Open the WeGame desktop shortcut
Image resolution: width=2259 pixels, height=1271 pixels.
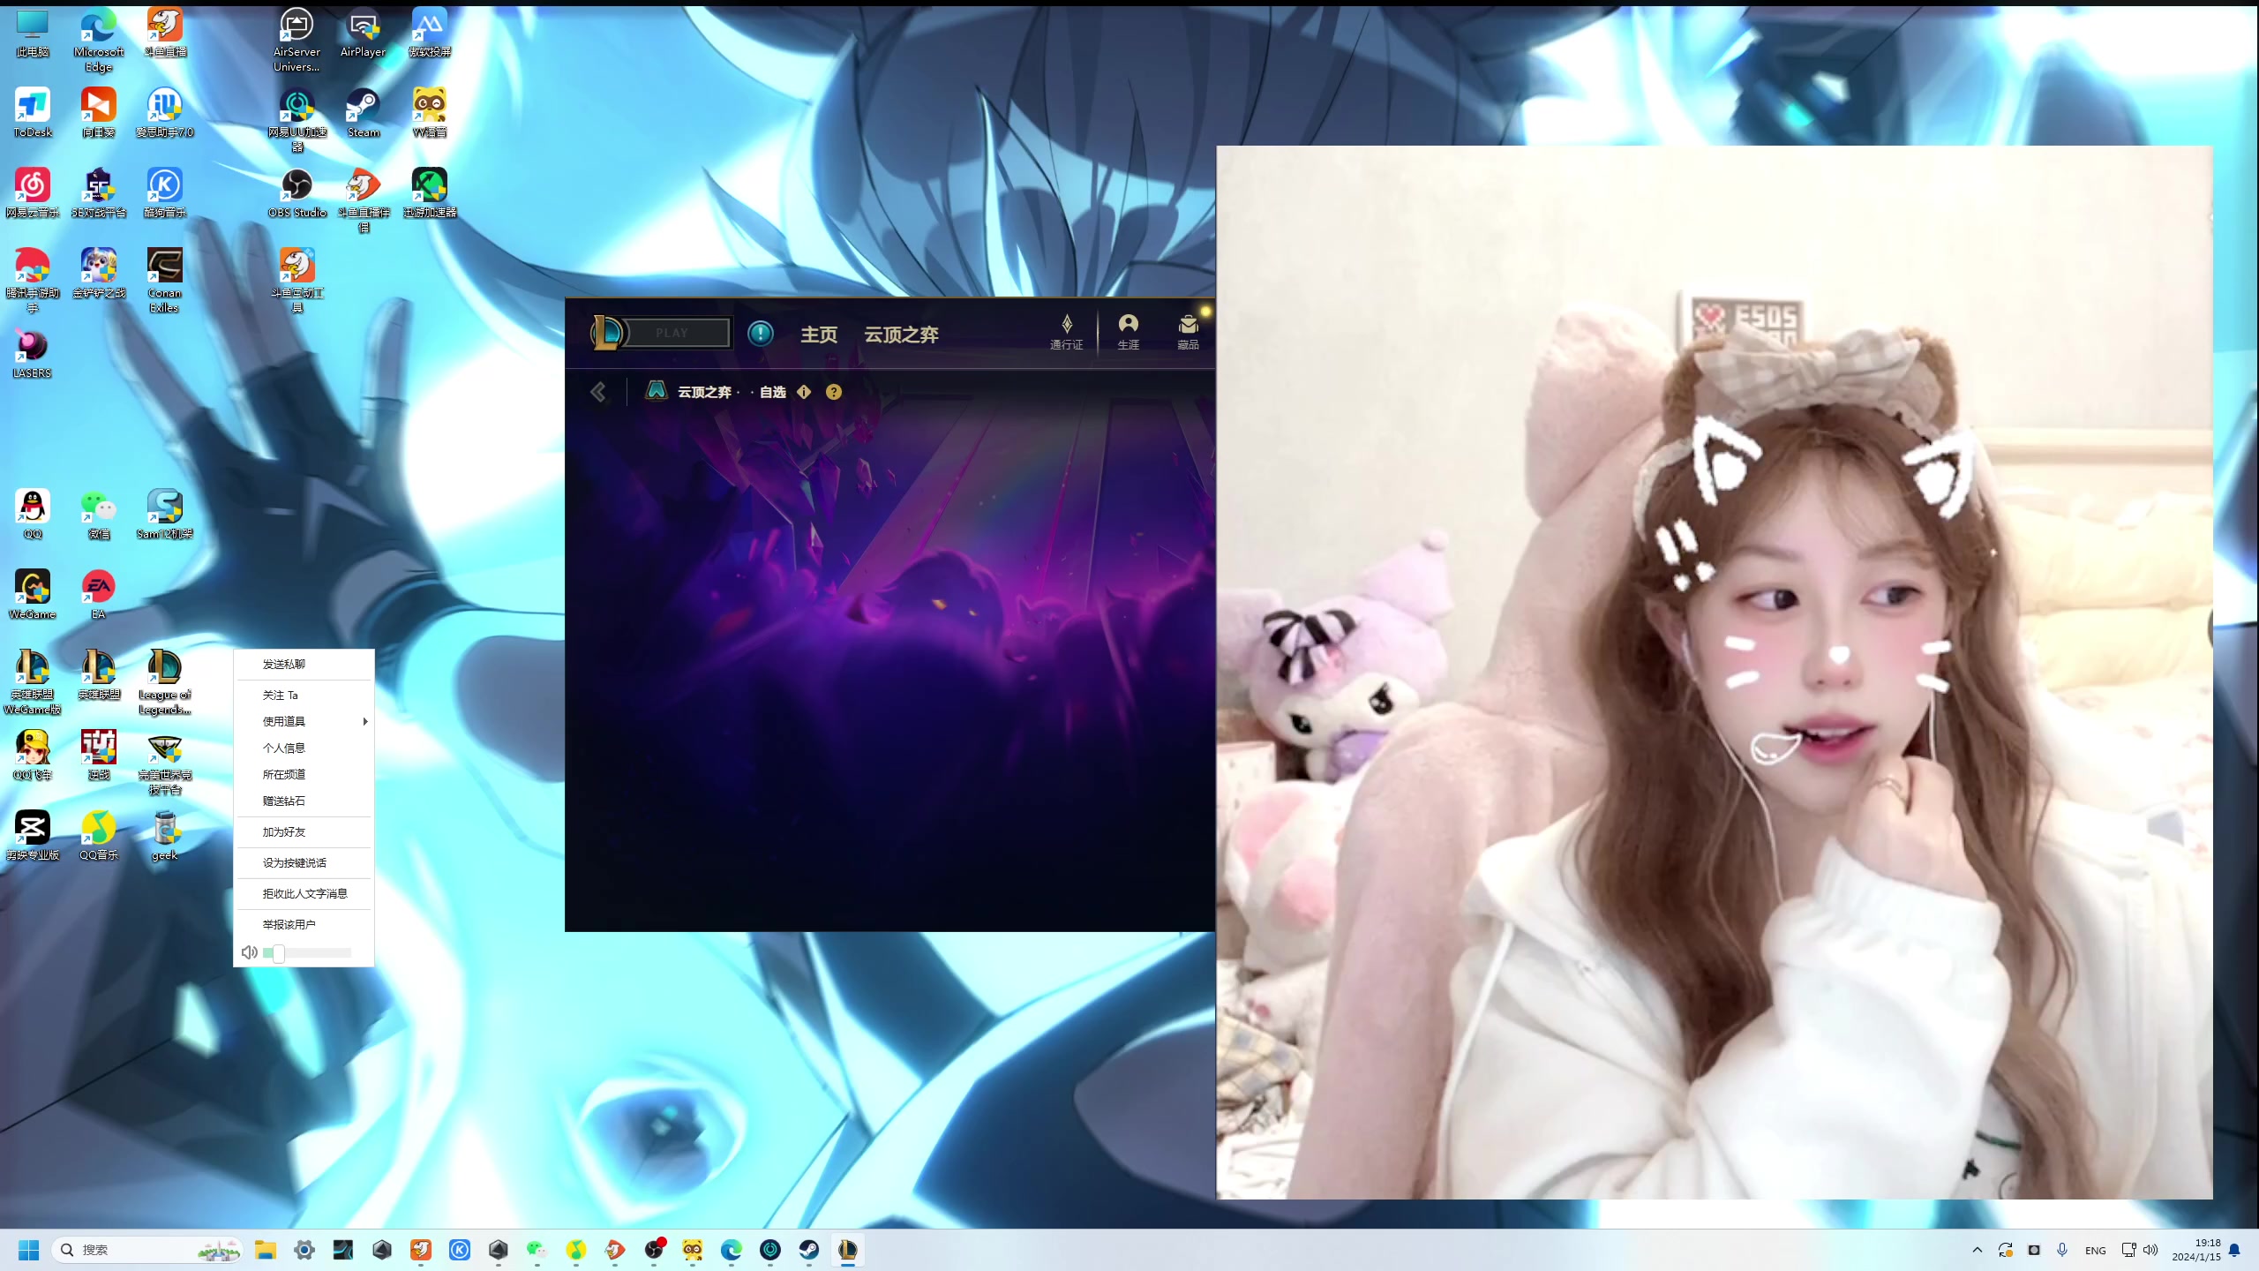(33, 595)
